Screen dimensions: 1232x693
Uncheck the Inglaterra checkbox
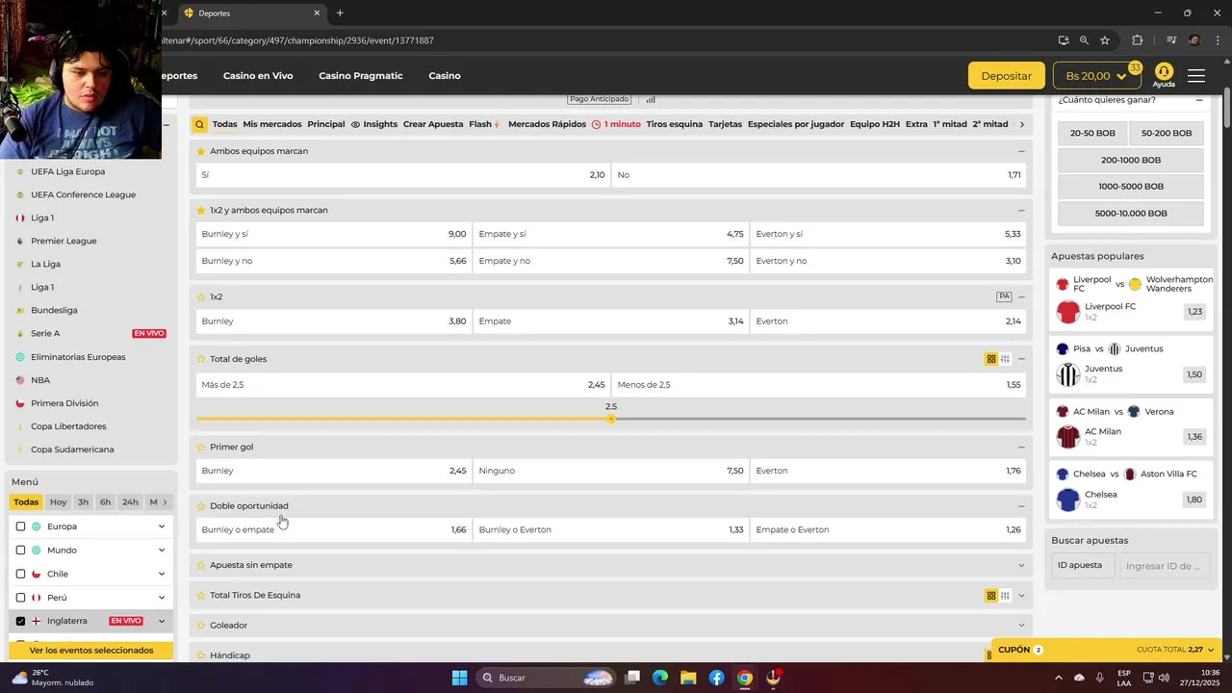[x=20, y=621]
